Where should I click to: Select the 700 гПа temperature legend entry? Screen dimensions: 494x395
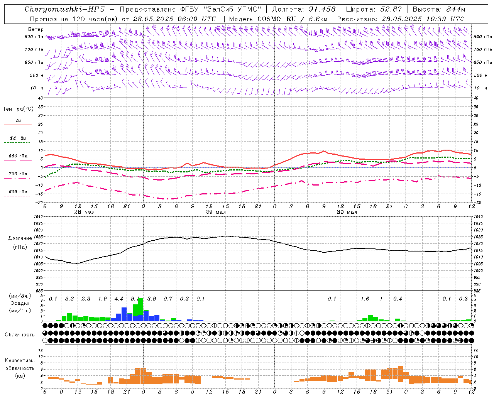tap(18, 174)
